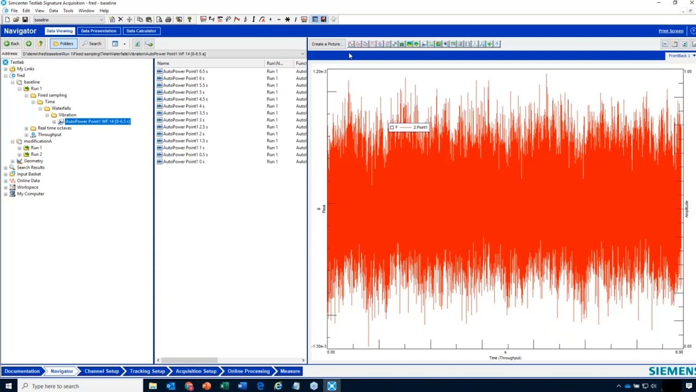Expand the Throughput node
This screenshot has height=392, width=696.
pyautogui.click(x=26, y=134)
